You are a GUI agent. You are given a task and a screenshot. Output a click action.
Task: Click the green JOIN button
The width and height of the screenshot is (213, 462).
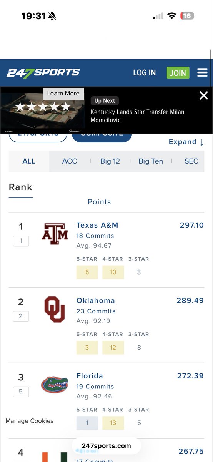point(178,73)
